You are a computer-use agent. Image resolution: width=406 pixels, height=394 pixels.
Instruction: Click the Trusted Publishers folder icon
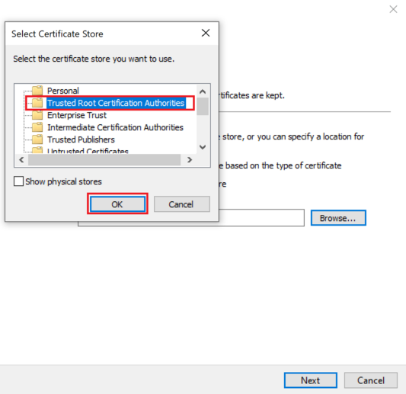point(37,139)
